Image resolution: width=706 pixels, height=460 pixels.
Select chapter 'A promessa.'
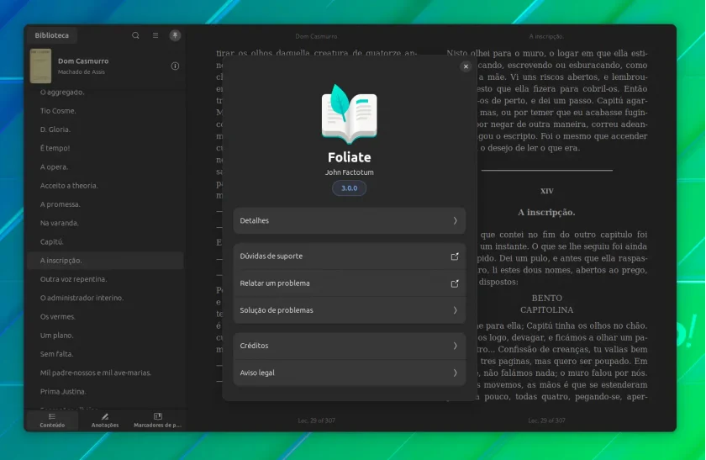pos(105,204)
